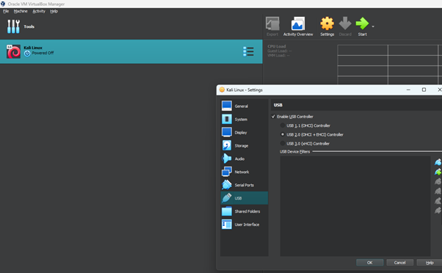Open the File menu

coord(6,11)
